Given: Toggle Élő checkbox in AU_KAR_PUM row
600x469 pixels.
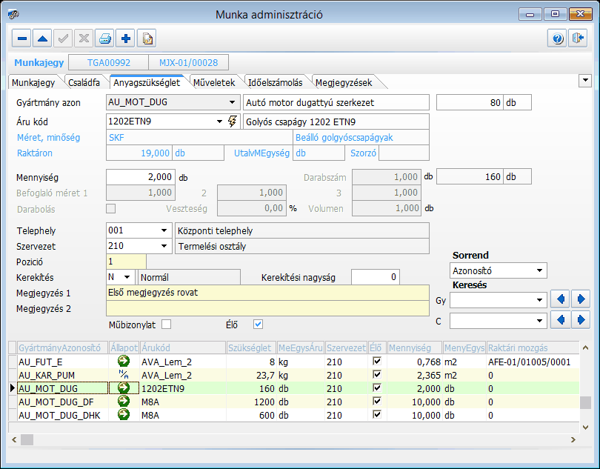Looking at the screenshot, I should pyautogui.click(x=377, y=374).
